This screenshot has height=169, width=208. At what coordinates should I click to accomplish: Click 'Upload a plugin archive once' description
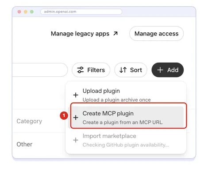[x=116, y=100]
